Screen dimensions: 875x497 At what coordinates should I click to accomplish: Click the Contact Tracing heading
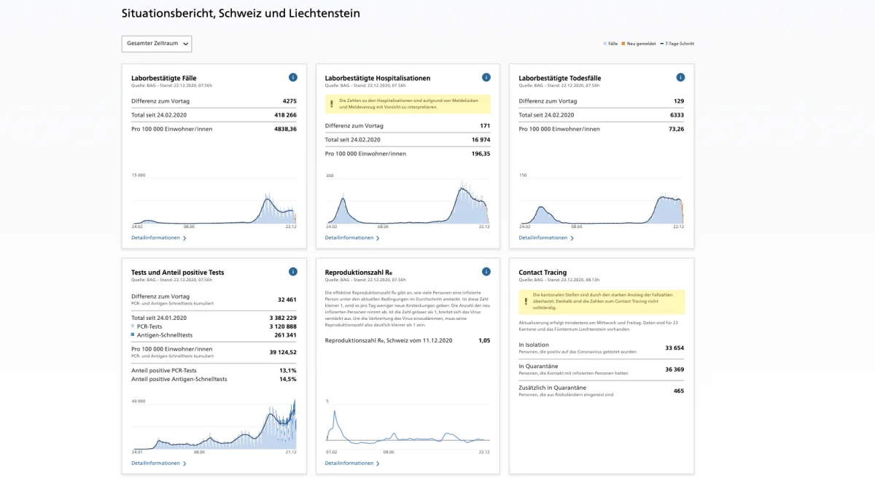(542, 273)
